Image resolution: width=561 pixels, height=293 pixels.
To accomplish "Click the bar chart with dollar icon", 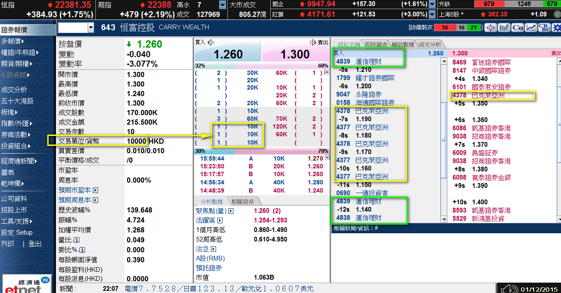I will point(504,28).
